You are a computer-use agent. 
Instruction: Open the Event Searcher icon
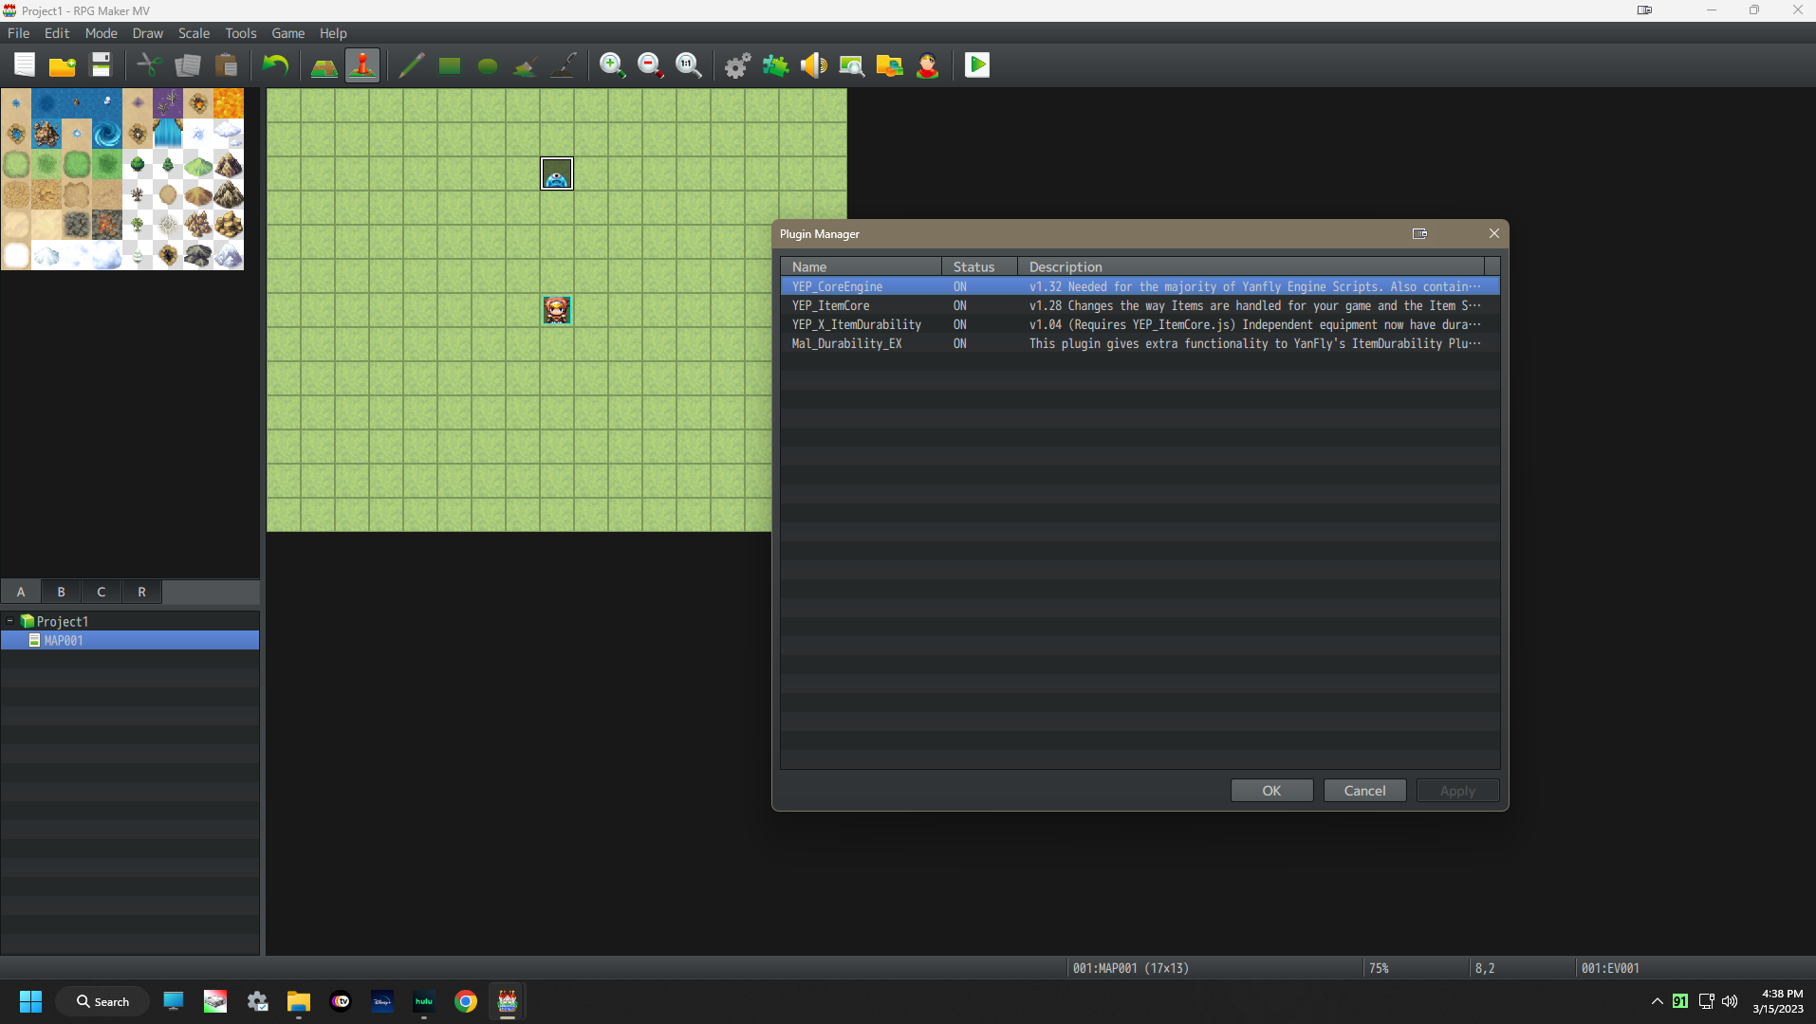pyautogui.click(x=852, y=65)
